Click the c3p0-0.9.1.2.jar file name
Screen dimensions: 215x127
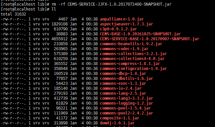point(118,29)
